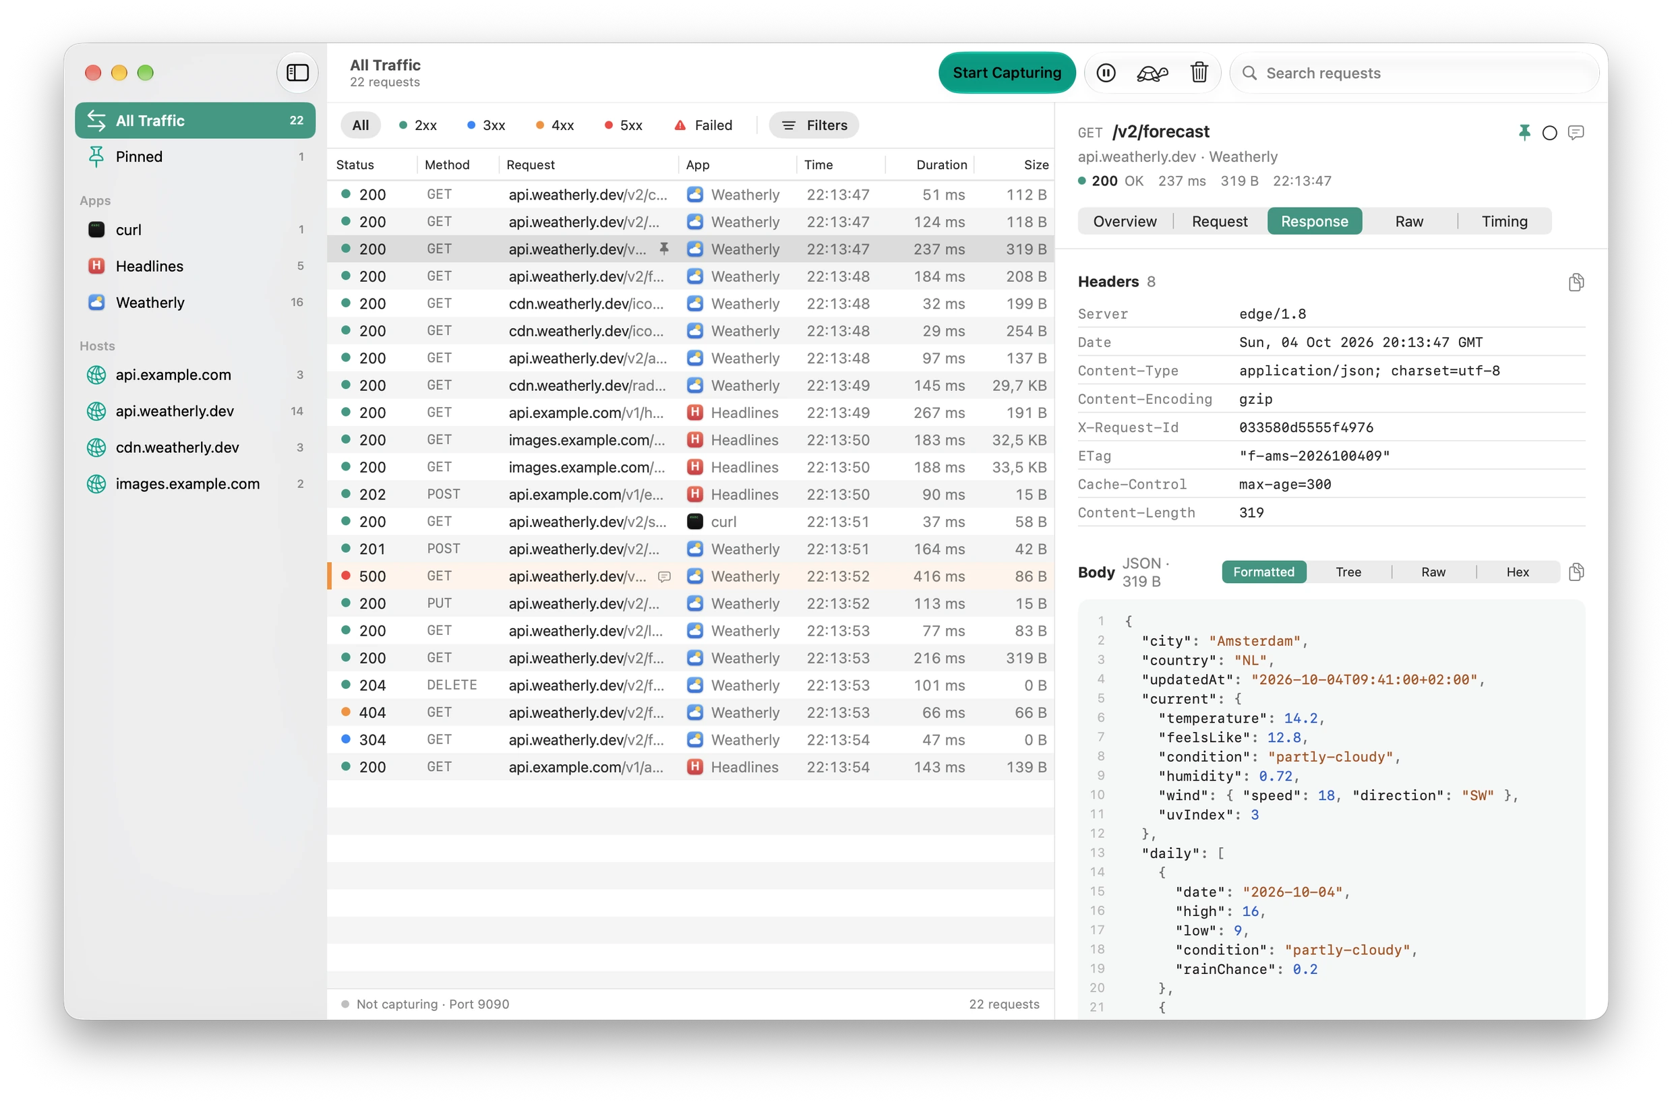Open the comment icon in detail header

pos(1576,132)
